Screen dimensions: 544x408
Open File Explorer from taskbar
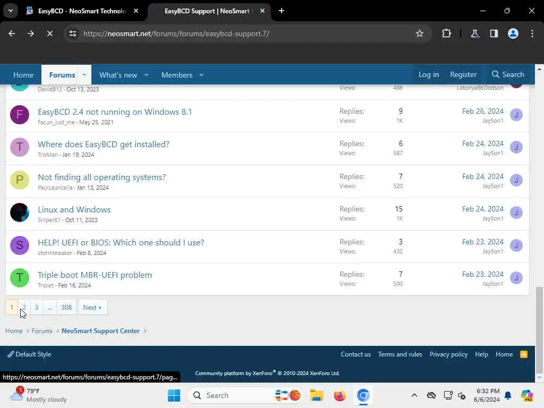317,395
